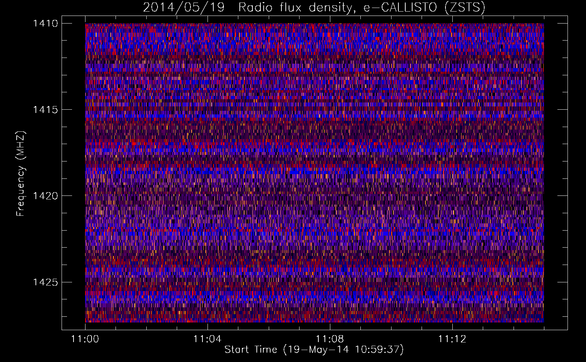Click the '1410' frequency axis label
The width and height of the screenshot is (586, 362).
pyautogui.click(x=46, y=24)
